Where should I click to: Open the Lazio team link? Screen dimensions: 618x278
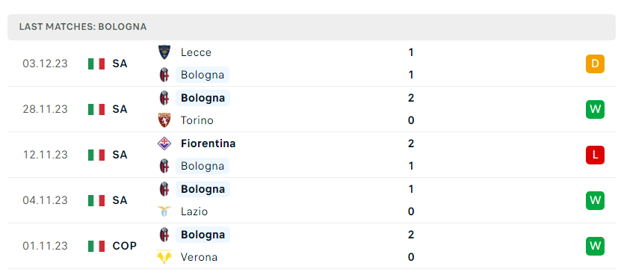coord(194,211)
